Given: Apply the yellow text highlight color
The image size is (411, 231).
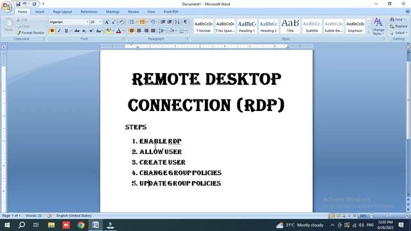Looking at the screenshot, I should click(x=108, y=31).
